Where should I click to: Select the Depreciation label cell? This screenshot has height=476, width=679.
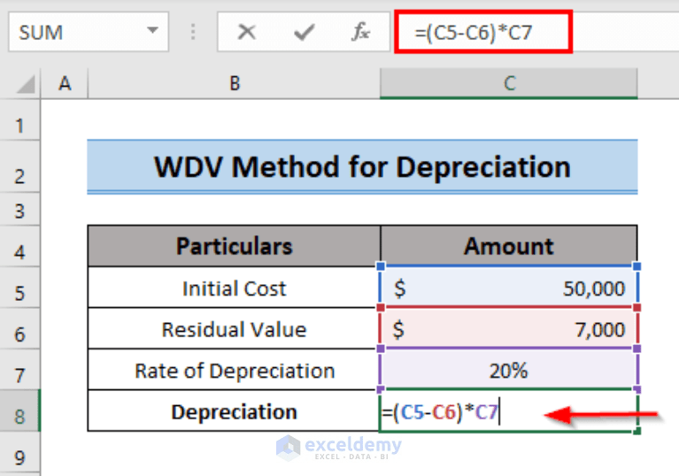(235, 411)
